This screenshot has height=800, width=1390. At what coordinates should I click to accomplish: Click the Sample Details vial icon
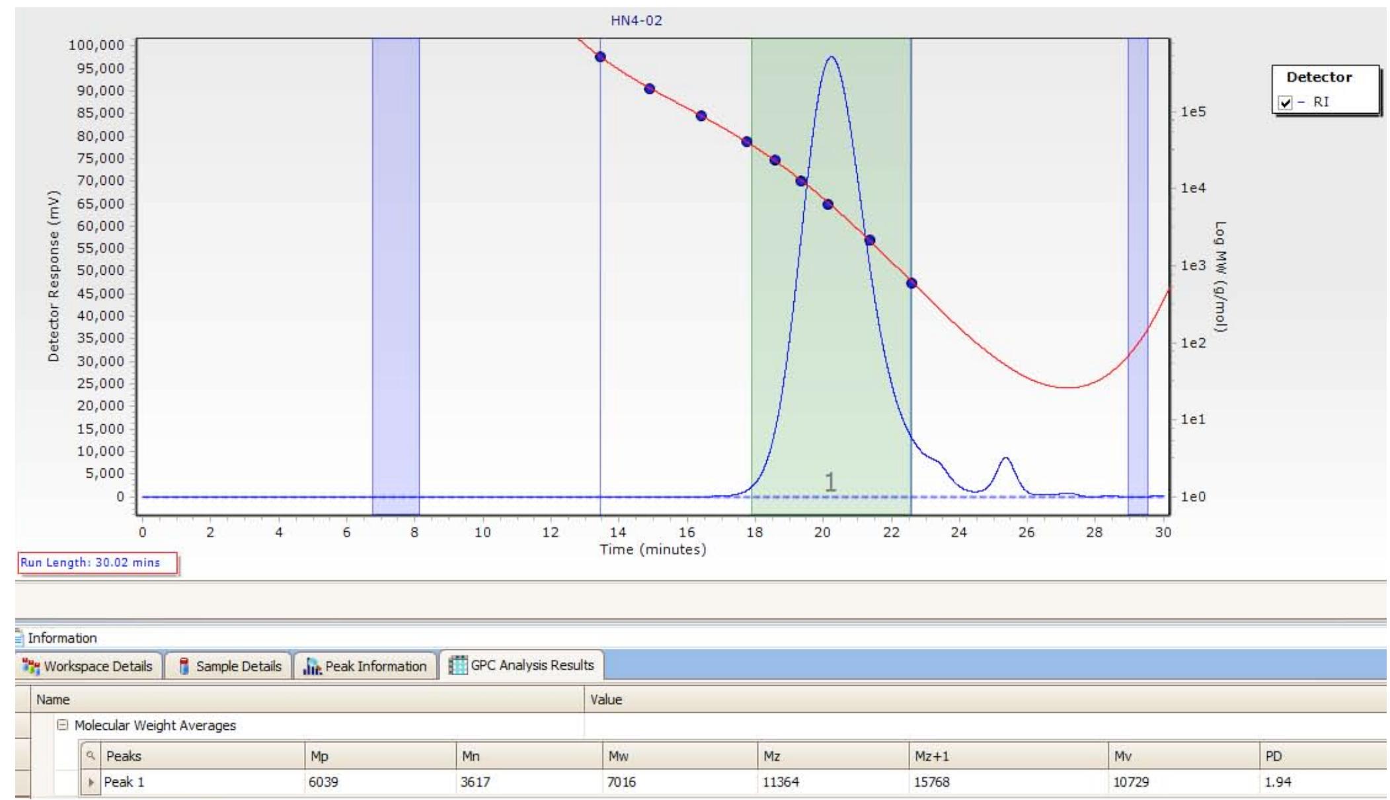pyautogui.click(x=184, y=666)
